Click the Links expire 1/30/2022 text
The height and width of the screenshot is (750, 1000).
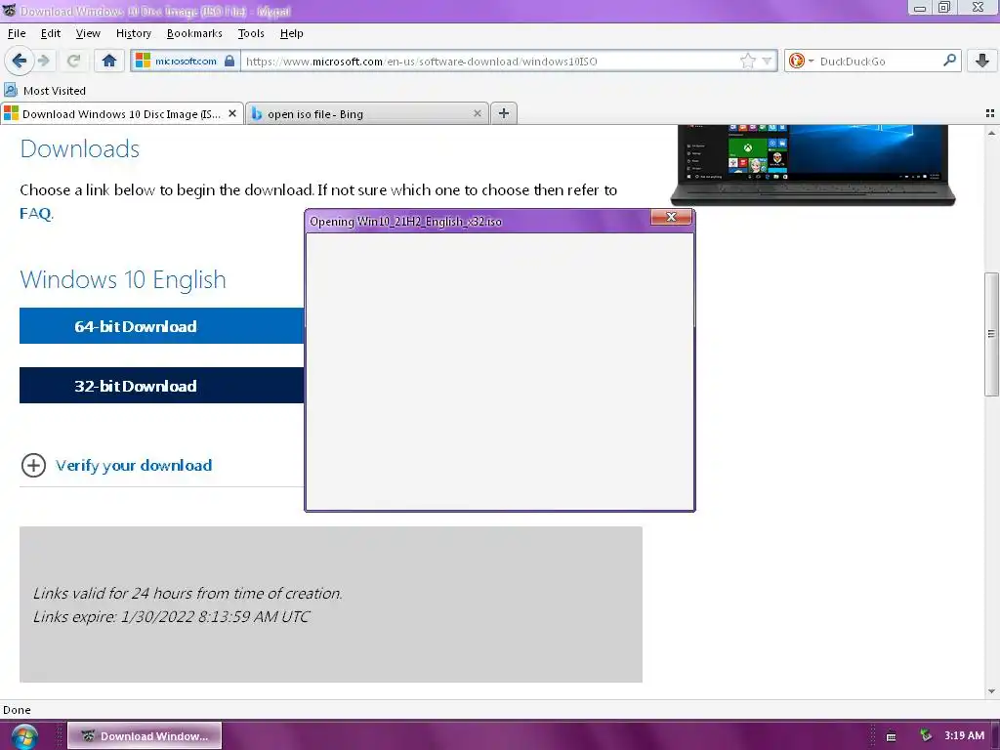pyautogui.click(x=171, y=617)
